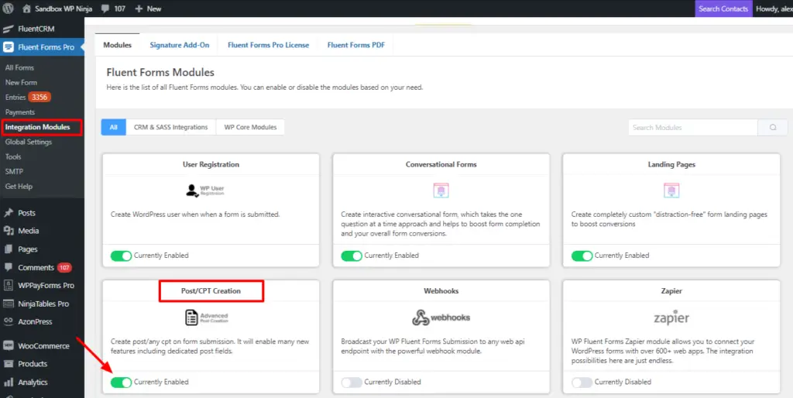793x398 pixels.
Task: Click the Search Contacts button
Action: point(723,9)
